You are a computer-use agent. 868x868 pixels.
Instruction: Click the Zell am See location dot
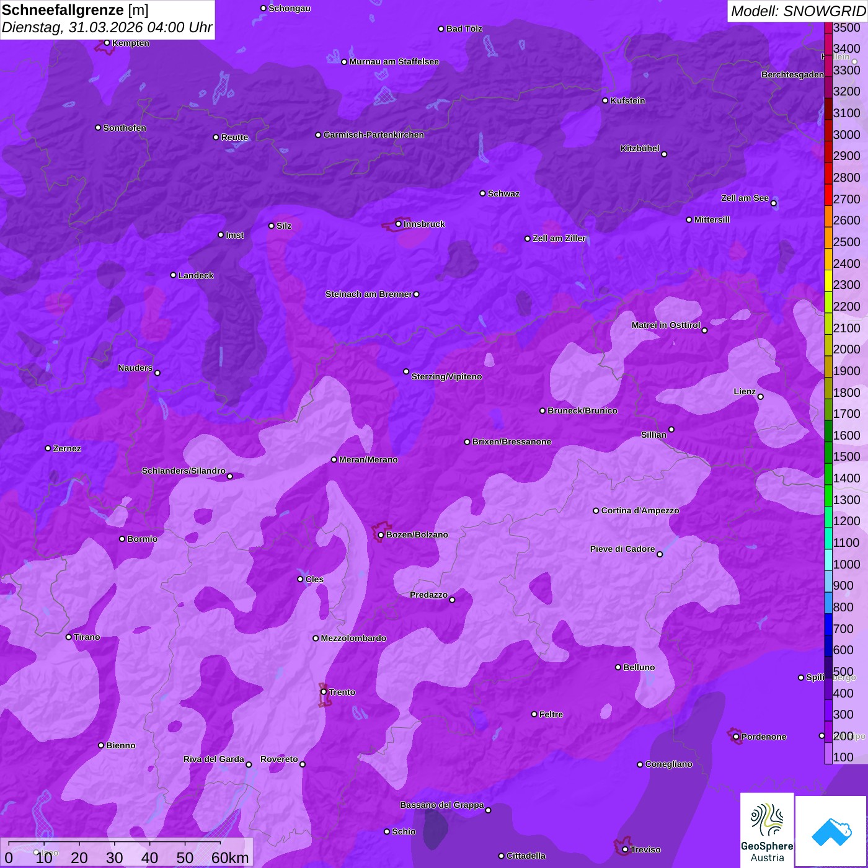pos(773,203)
